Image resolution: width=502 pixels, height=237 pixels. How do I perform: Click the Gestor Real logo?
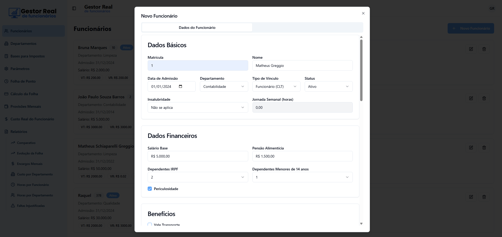pos(32,13)
